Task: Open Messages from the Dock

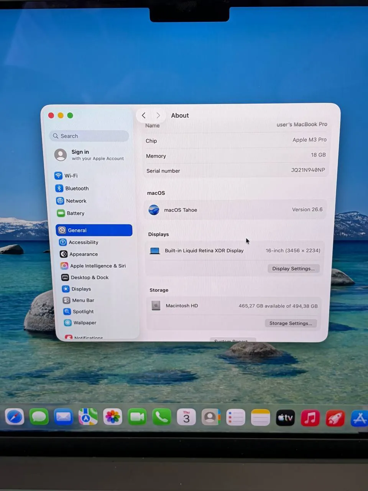Action: pyautogui.click(x=39, y=417)
